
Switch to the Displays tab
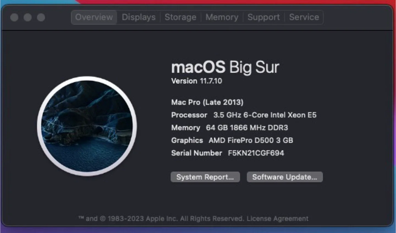139,17
